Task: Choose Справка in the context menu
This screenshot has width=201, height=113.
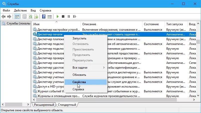Action: point(86,89)
